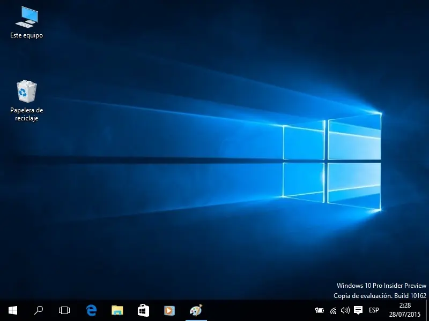Open the volume speaker tray icon
The height and width of the screenshot is (321, 429).
(x=345, y=310)
